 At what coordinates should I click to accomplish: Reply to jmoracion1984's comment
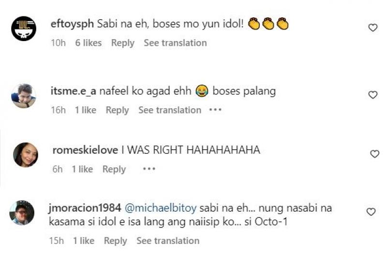coord(115,241)
